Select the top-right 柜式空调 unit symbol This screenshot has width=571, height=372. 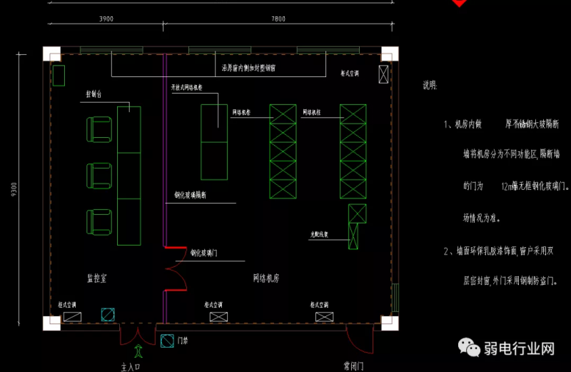(x=384, y=74)
